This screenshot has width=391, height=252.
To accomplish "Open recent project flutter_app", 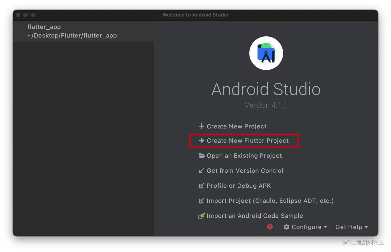I will coord(83,31).
